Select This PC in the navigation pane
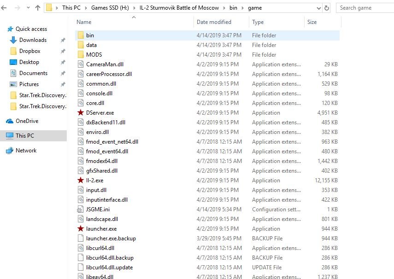The width and height of the screenshot is (394, 279). pos(24,136)
